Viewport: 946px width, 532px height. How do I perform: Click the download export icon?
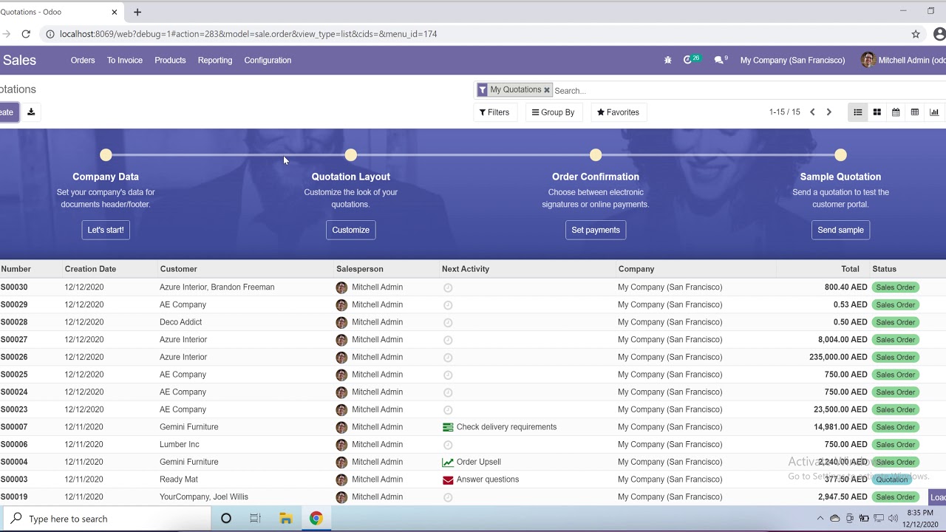[x=31, y=112]
